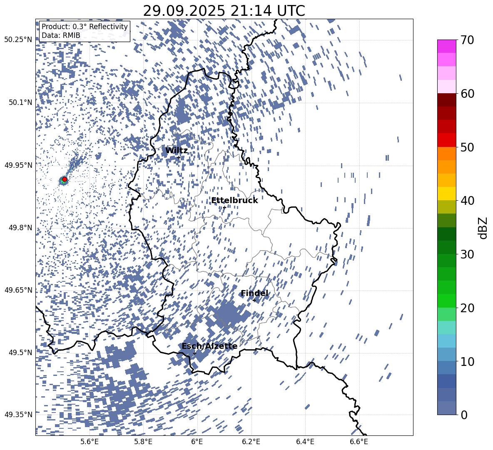Viewport: 493px width, 450px height.
Task: Click the 49.8°N latitude tick label
Action: tap(20, 228)
